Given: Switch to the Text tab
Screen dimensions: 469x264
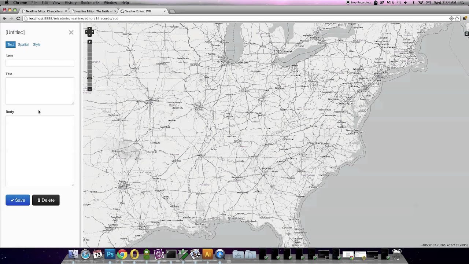Looking at the screenshot, I should coord(11,44).
